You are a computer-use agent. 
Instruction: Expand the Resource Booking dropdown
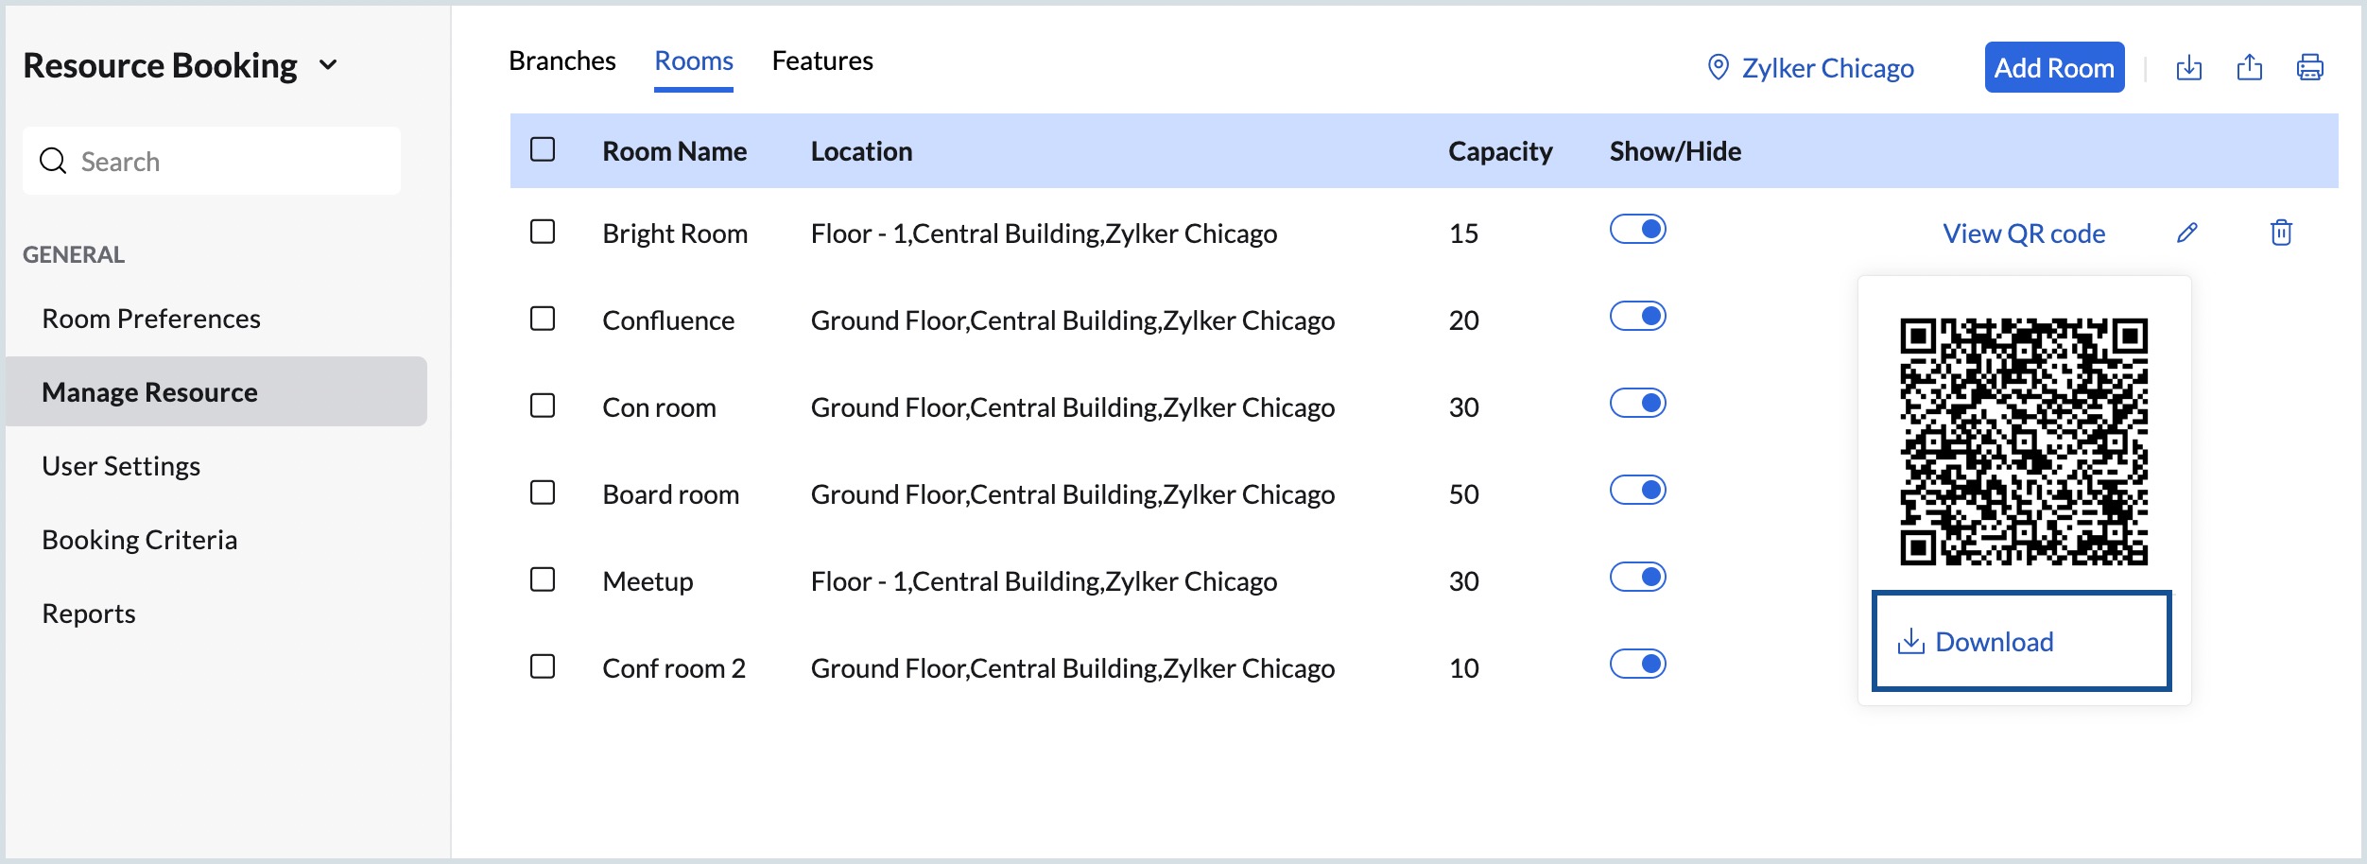[328, 65]
